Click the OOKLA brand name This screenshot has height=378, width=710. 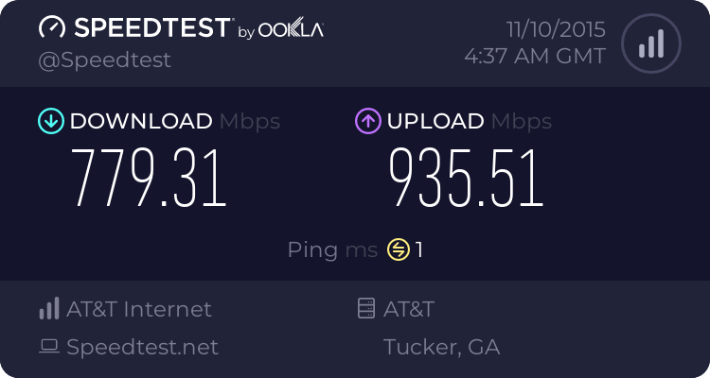pyautogui.click(x=292, y=30)
